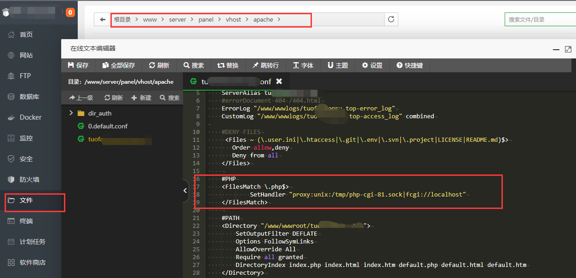
Task: Click 搜索 search in file tree panel
Action: click(x=169, y=98)
